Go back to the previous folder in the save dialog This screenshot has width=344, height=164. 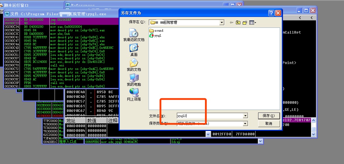232,23
